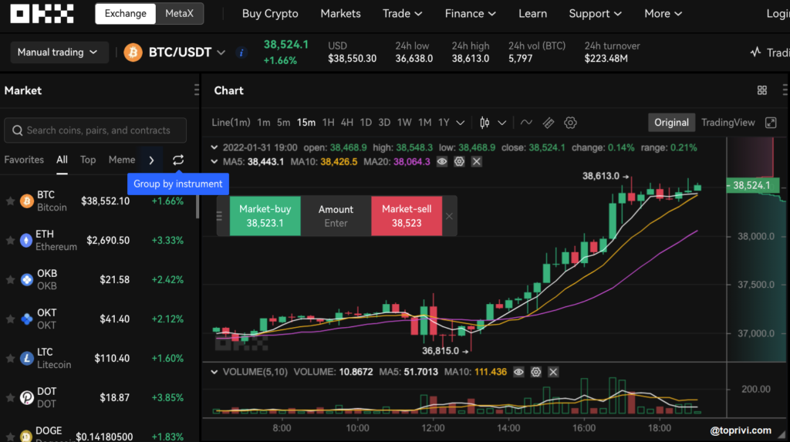Click the OKB coin icon in list
The width and height of the screenshot is (790, 442).
[26, 280]
